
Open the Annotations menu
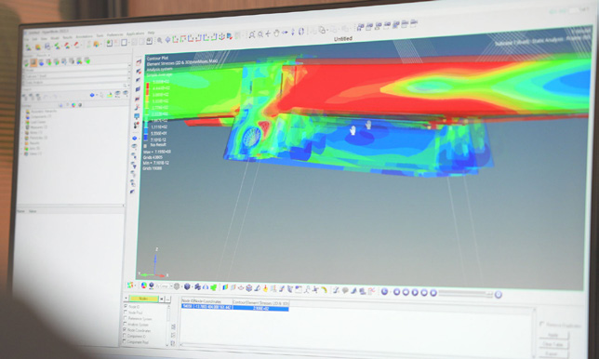pyautogui.click(x=85, y=36)
